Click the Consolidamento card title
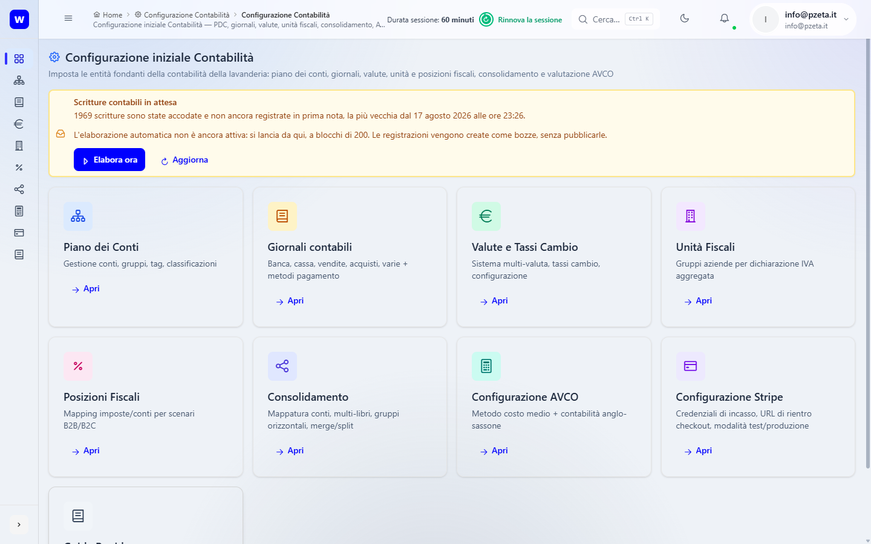The height and width of the screenshot is (544, 871). point(308,397)
